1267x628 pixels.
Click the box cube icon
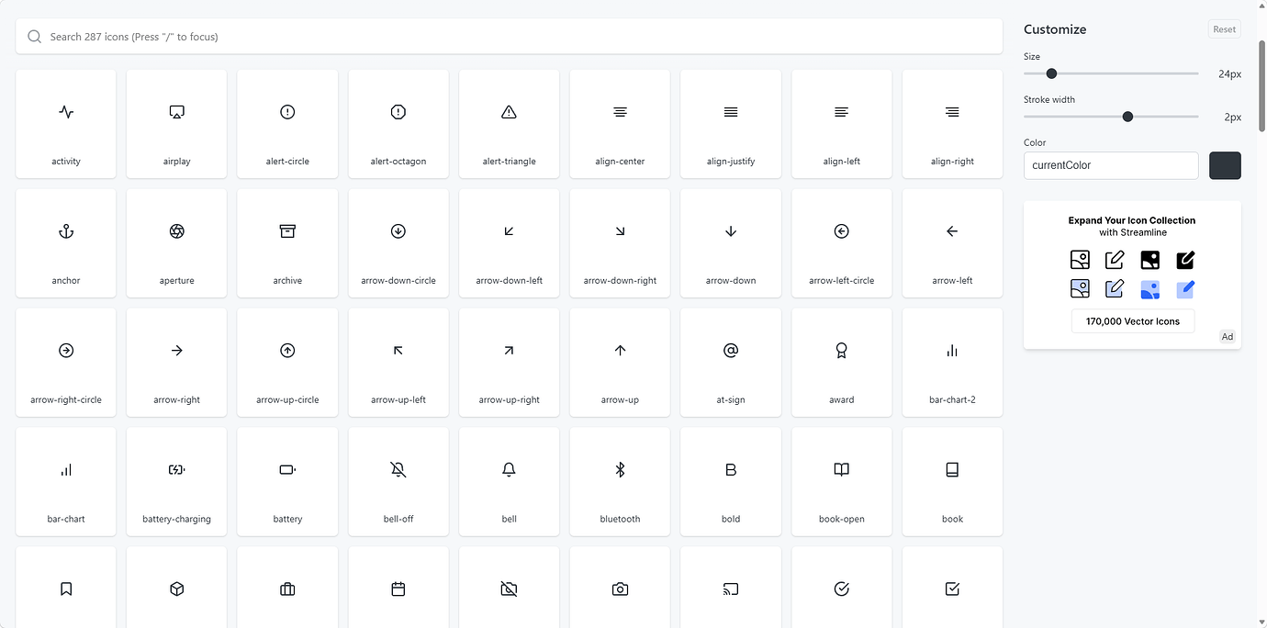coord(177,588)
